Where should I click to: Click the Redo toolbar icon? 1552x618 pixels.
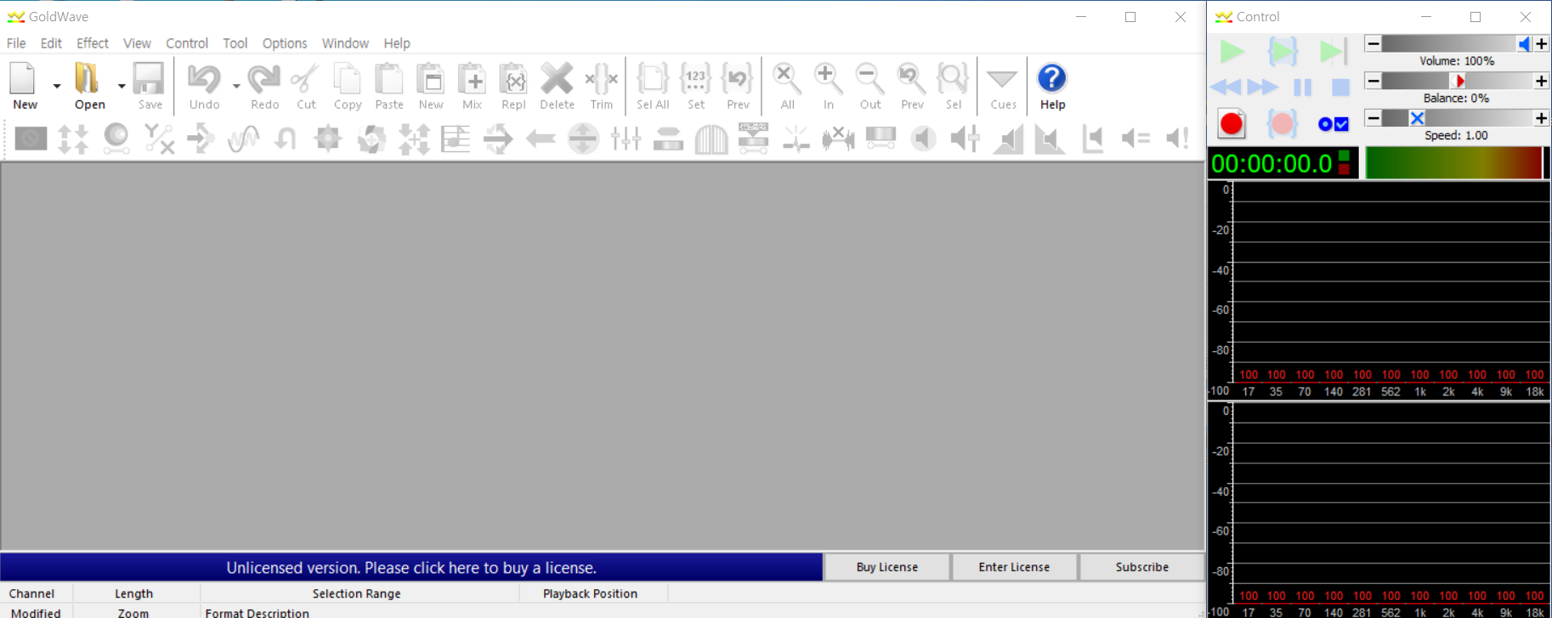pos(264,85)
